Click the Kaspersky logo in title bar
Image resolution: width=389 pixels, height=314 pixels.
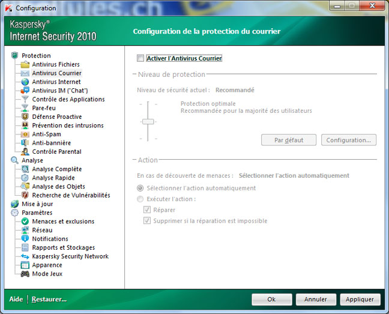coord(8,8)
